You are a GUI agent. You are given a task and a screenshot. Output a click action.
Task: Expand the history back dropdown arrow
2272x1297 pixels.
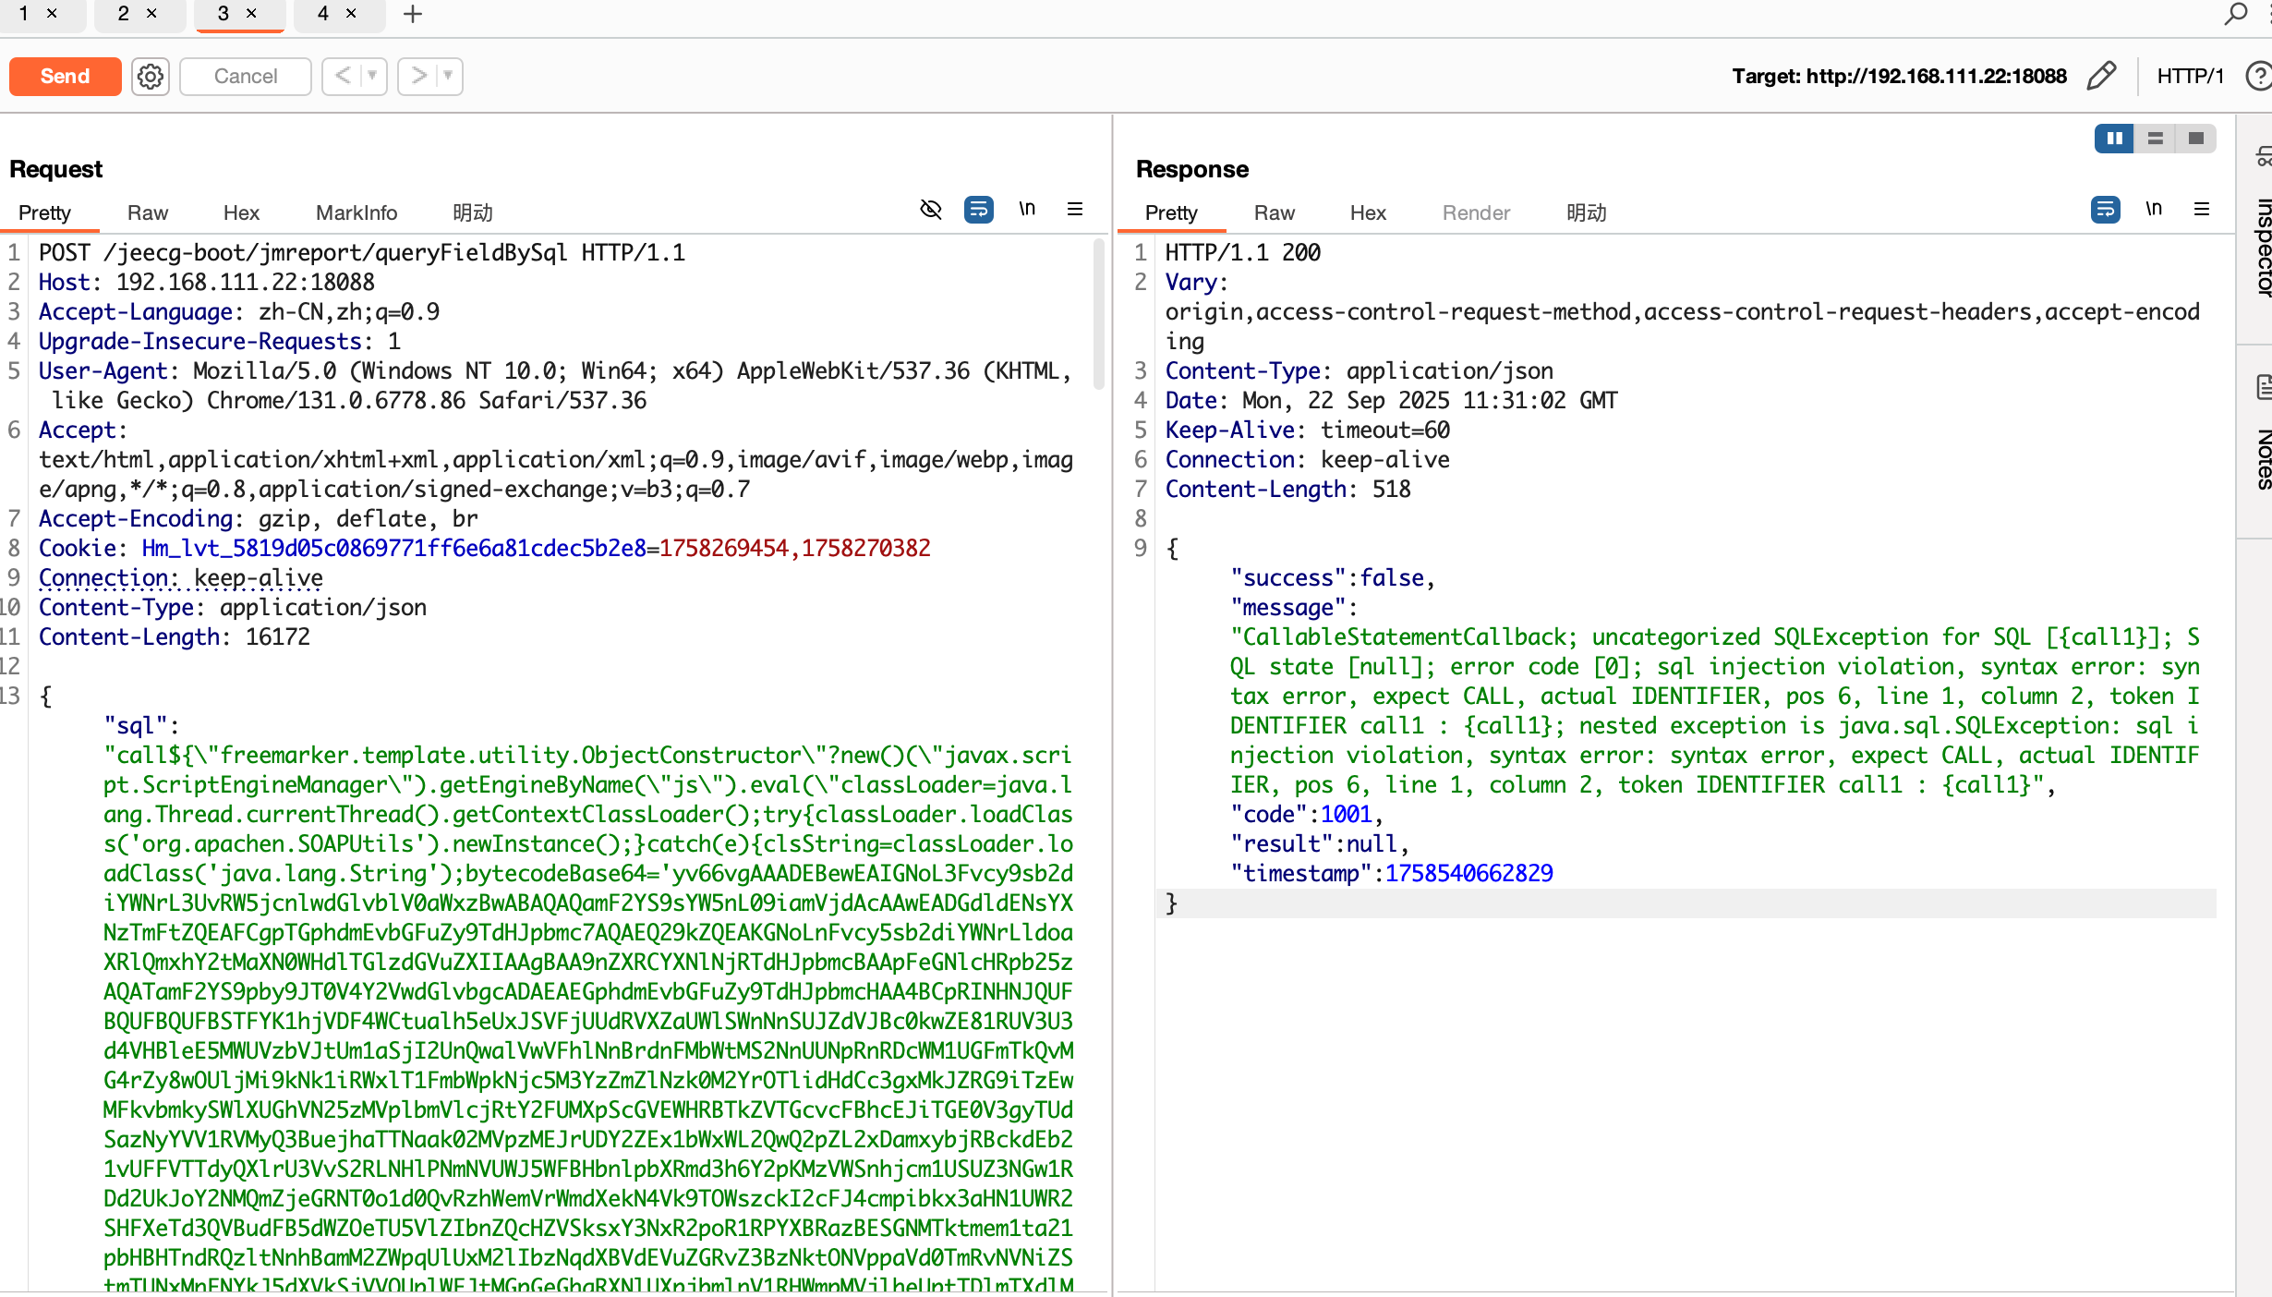pyautogui.click(x=372, y=76)
